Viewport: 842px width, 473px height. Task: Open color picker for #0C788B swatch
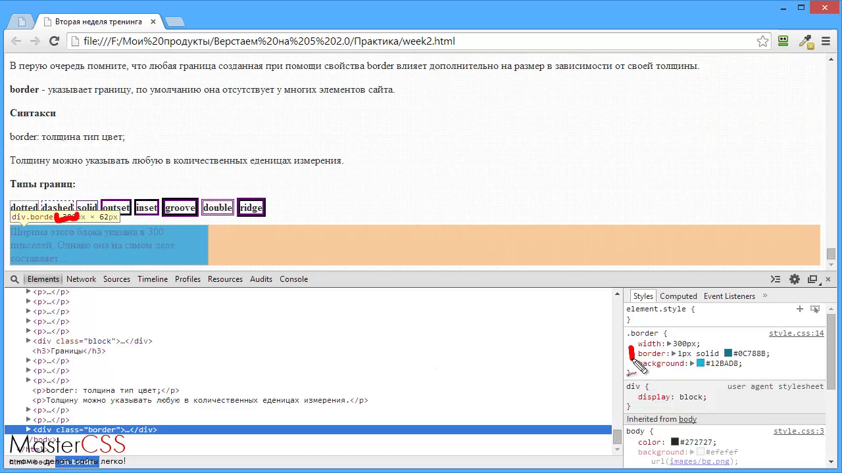point(728,353)
